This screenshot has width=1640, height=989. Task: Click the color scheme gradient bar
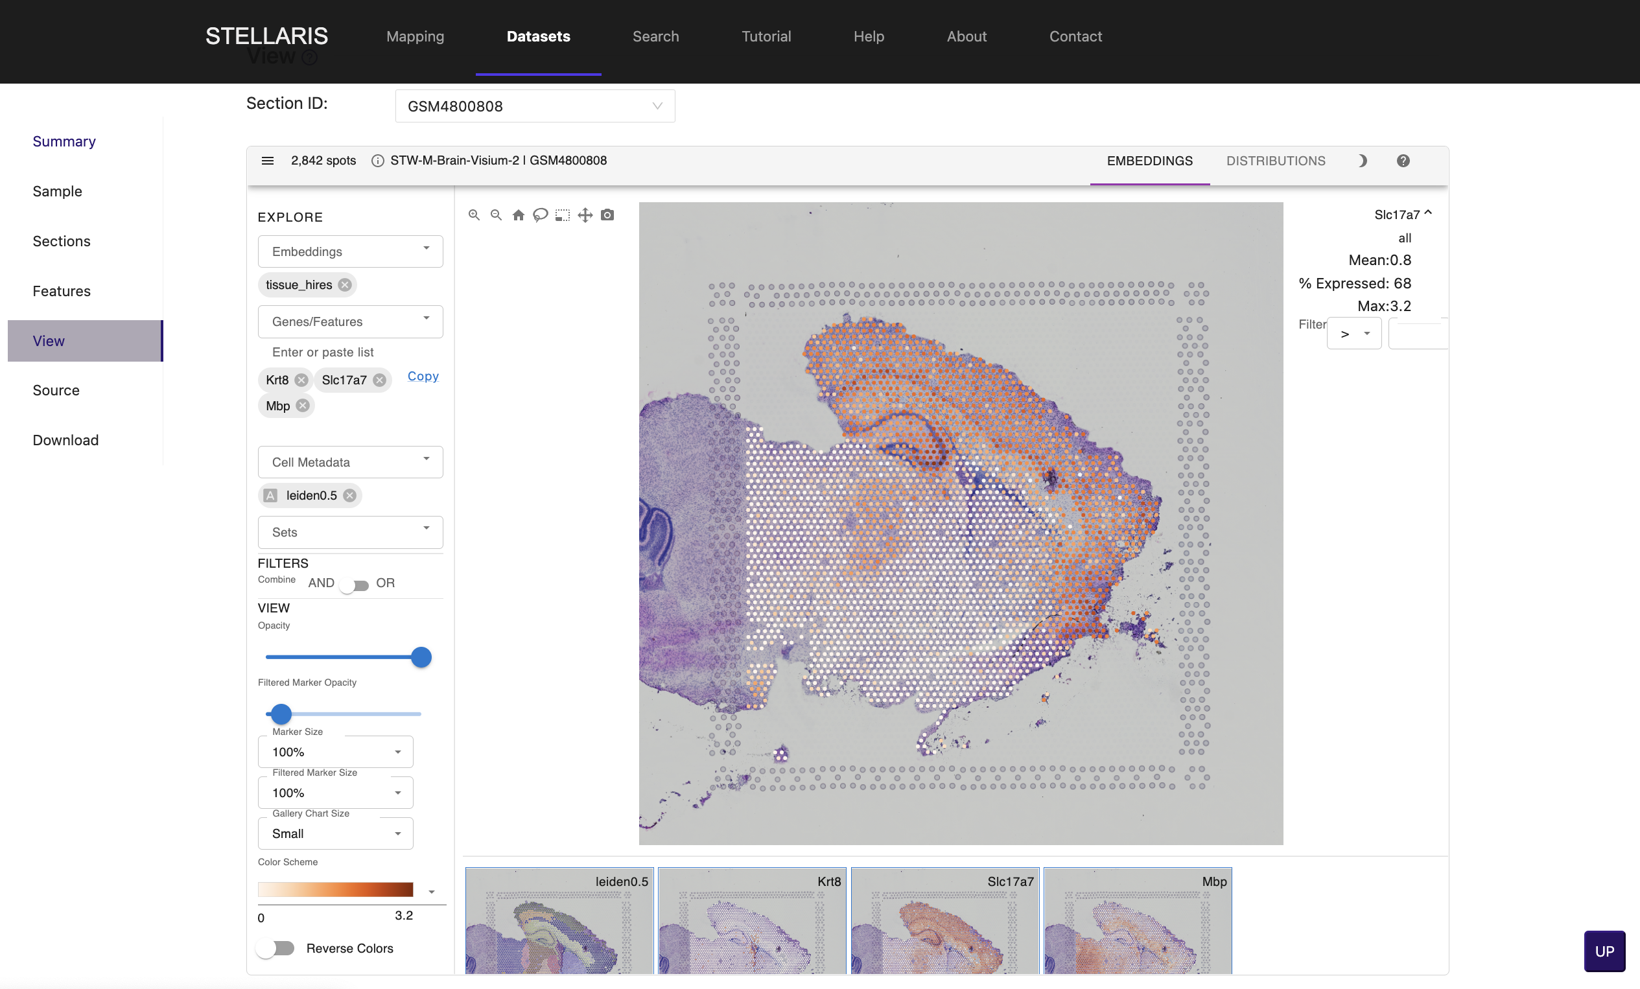click(336, 890)
